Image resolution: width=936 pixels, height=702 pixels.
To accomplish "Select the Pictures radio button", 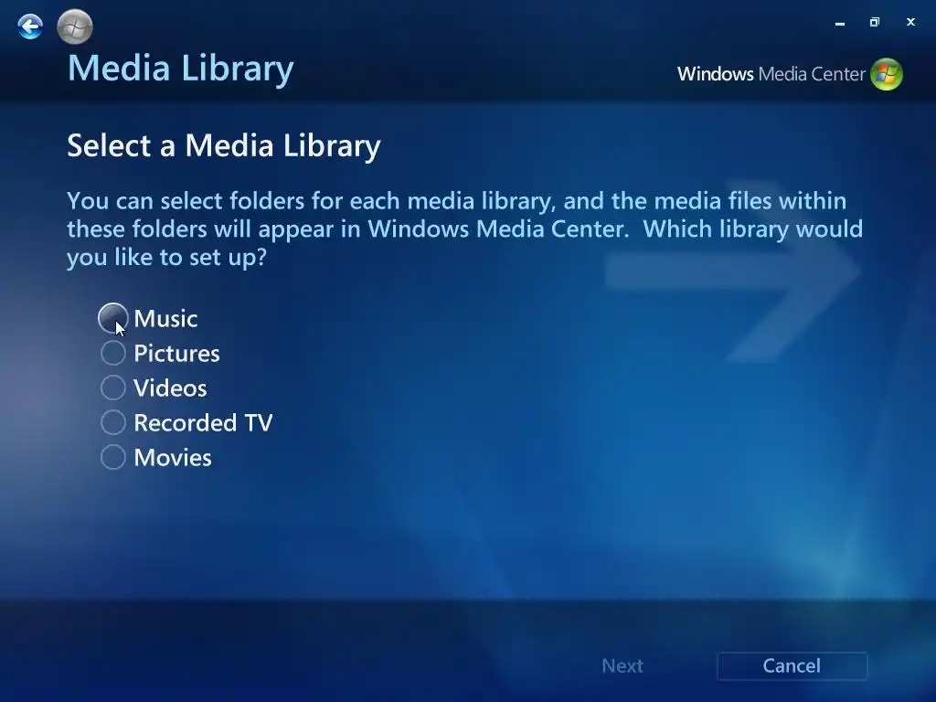I will coord(112,353).
